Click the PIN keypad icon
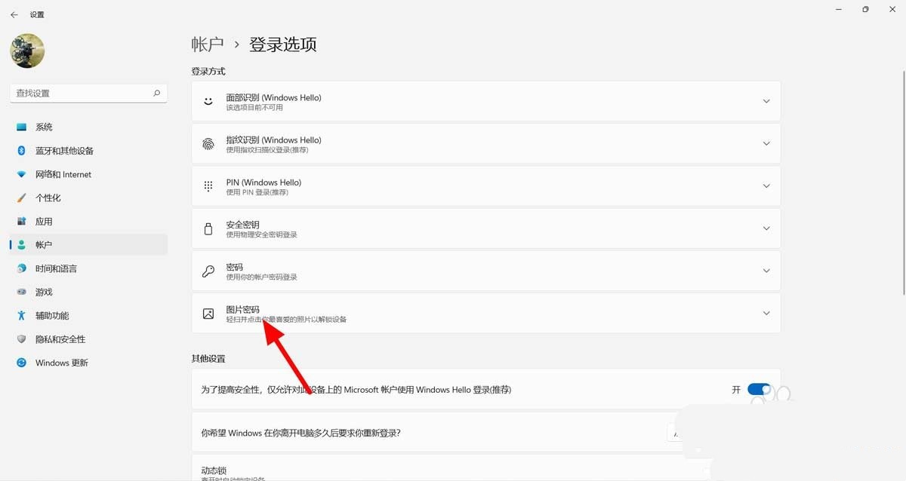This screenshot has height=481, width=906. click(x=208, y=185)
